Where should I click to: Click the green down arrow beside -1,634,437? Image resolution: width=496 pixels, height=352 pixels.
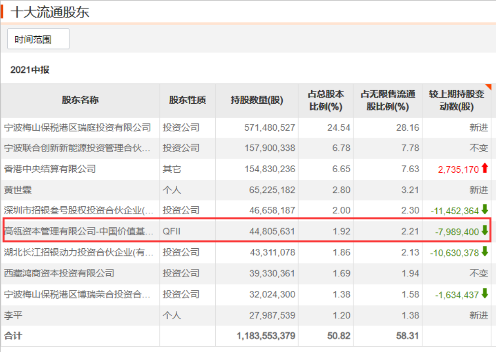pos(484,293)
